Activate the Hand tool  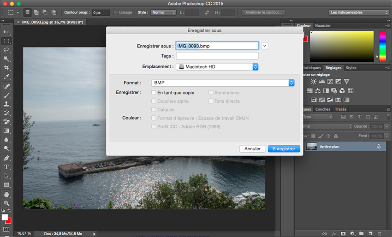tap(6, 194)
